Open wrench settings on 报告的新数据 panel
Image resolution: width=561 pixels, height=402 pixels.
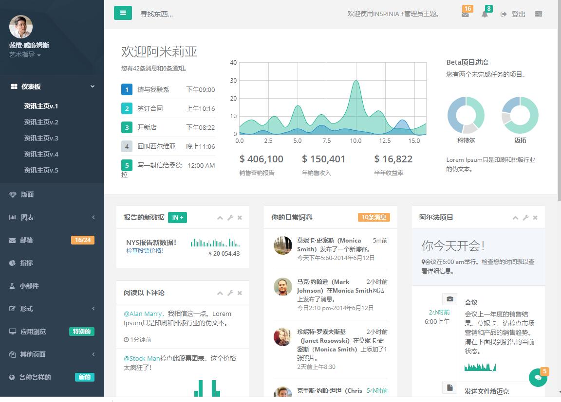(x=230, y=217)
